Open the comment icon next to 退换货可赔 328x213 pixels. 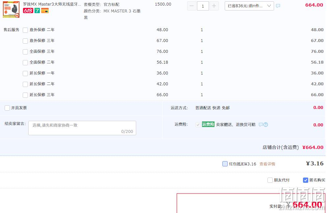click(261, 124)
